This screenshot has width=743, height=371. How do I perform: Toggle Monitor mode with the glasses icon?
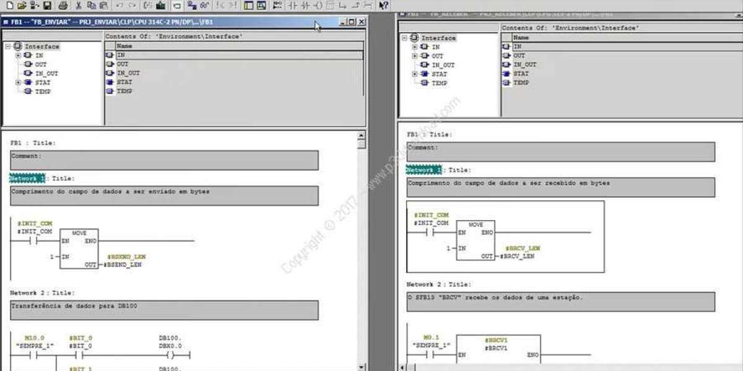click(x=204, y=6)
